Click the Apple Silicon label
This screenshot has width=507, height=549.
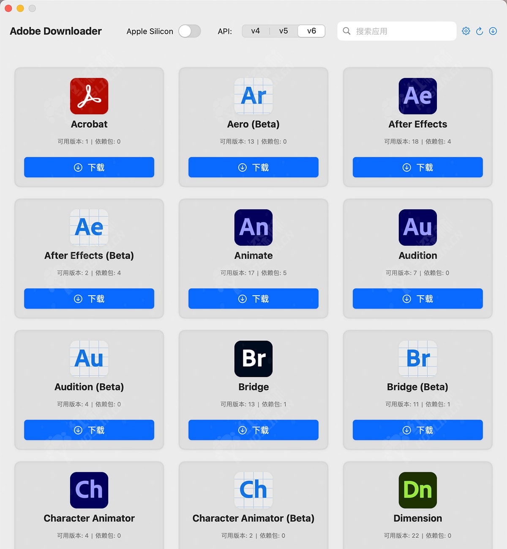point(150,31)
